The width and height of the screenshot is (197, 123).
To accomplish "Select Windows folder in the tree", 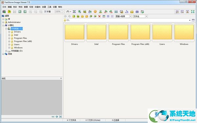I will (18, 48).
